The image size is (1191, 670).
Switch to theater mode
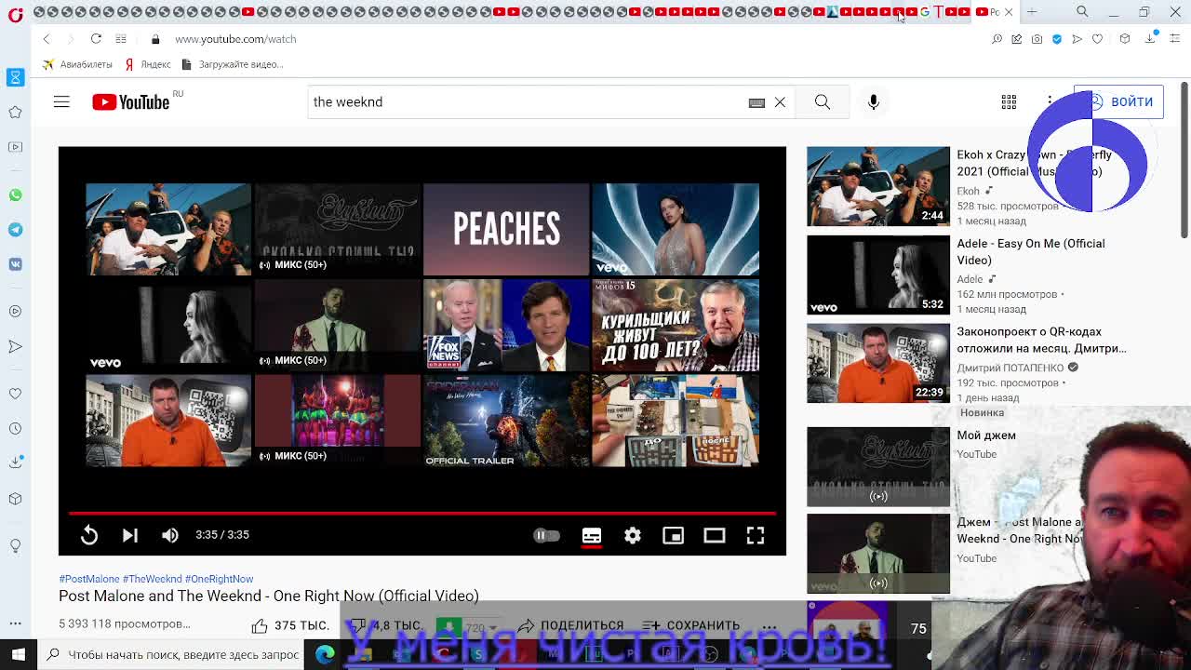[x=715, y=535]
